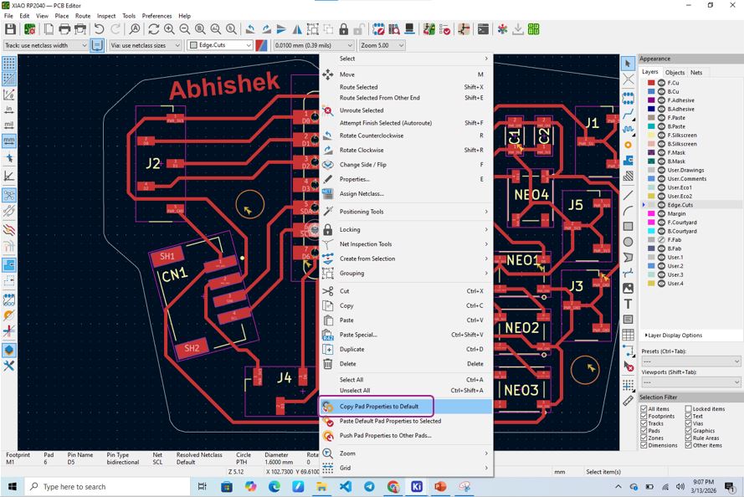744x497 pixels.
Task: Check the Locked items checkbox
Action: click(688, 409)
